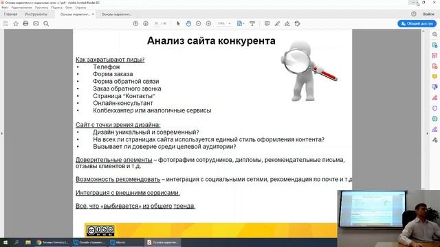Open Create PDF red icon in right panel
Screen dimensions: 440x247
(x=434, y=66)
